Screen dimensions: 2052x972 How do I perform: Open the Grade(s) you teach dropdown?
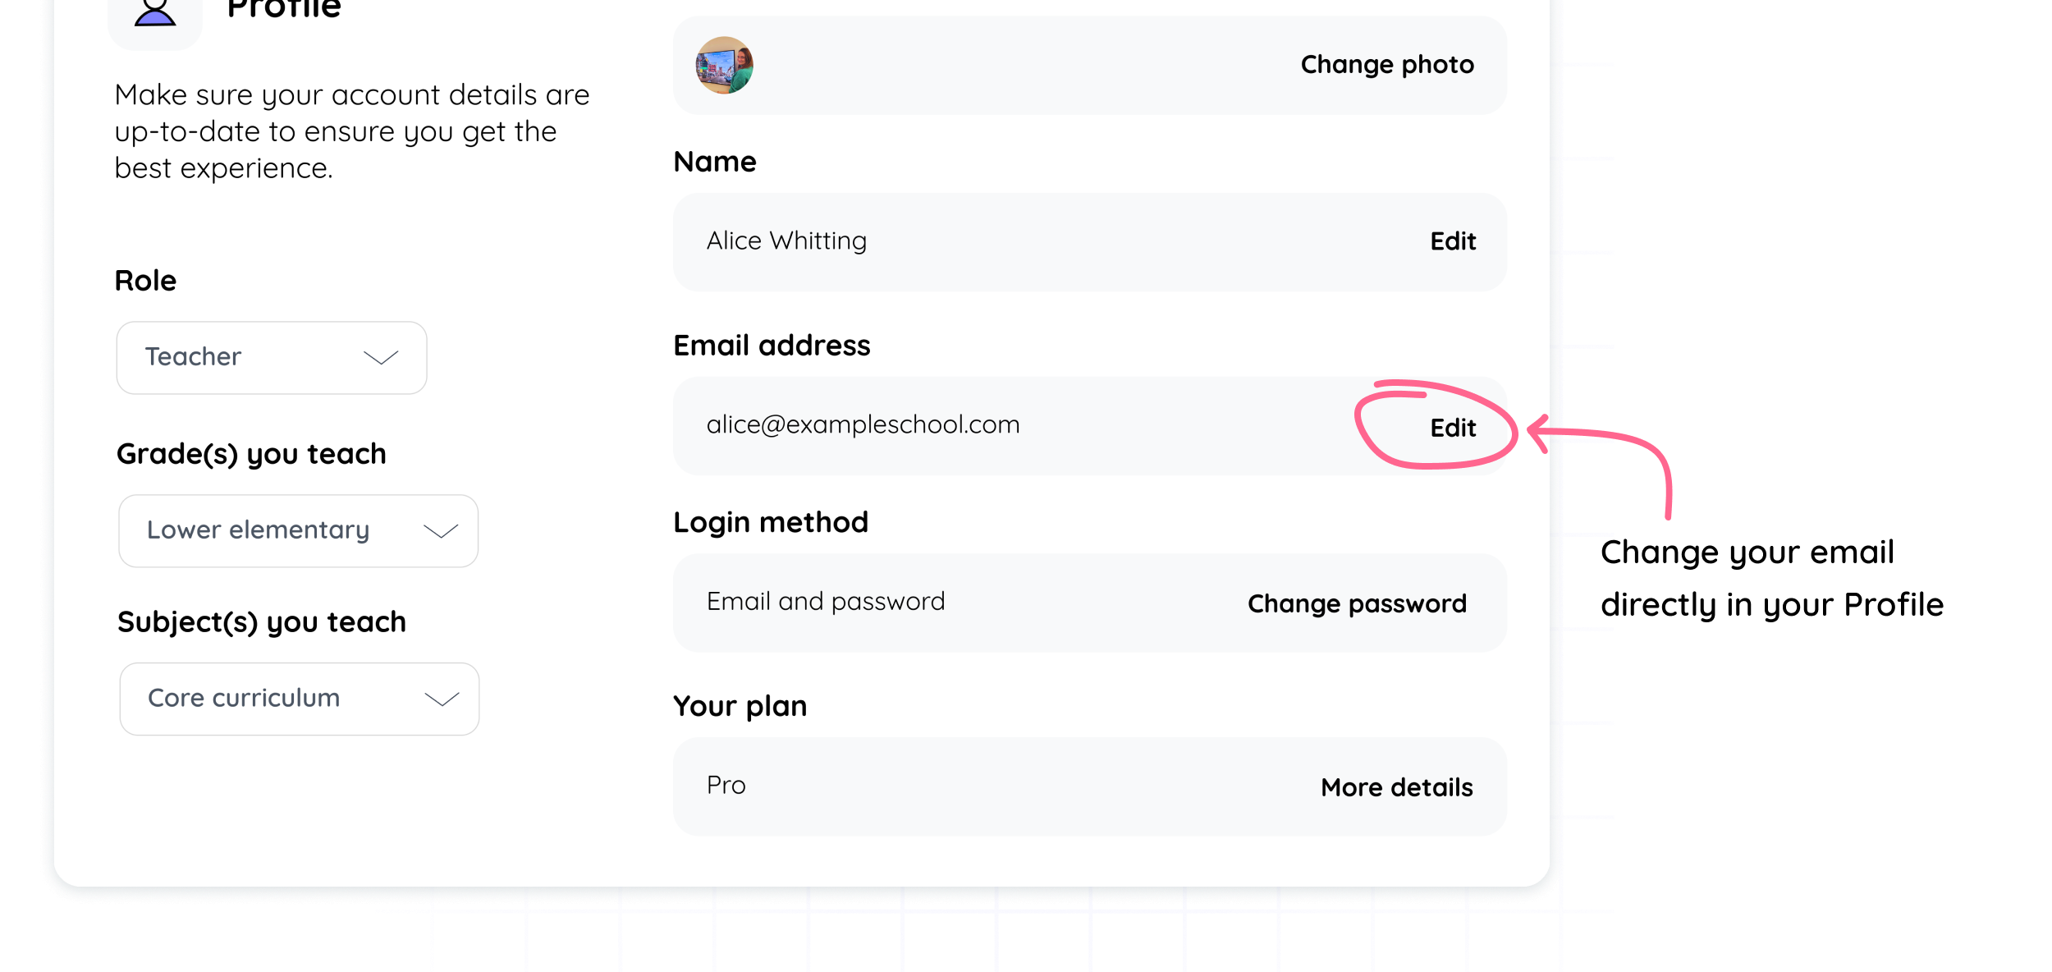click(297, 530)
